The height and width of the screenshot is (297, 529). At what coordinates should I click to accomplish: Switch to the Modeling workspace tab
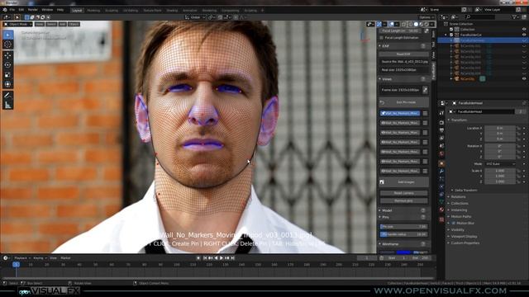click(x=93, y=11)
